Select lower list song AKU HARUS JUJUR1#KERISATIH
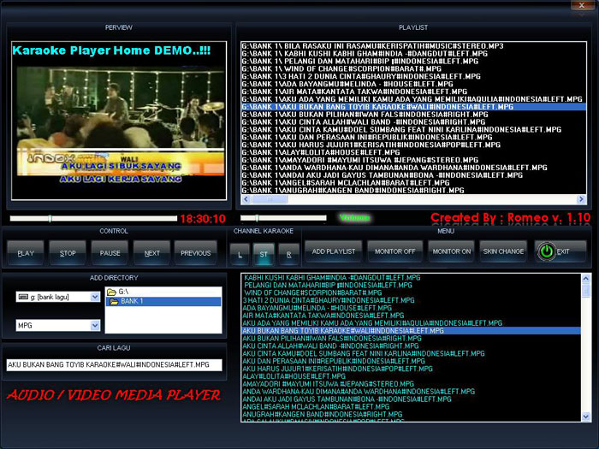This screenshot has width=599, height=449. click(412, 369)
